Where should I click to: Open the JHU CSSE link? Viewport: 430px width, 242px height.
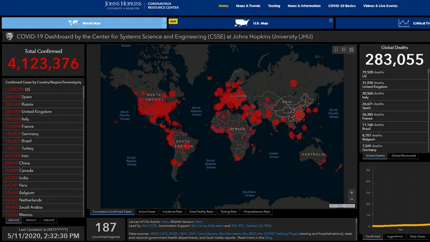[149, 226]
